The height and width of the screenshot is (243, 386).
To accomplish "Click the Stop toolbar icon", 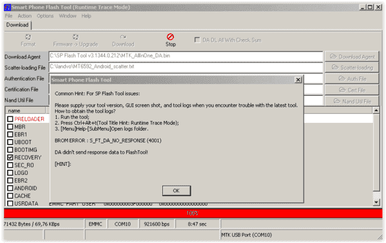I will [x=170, y=37].
